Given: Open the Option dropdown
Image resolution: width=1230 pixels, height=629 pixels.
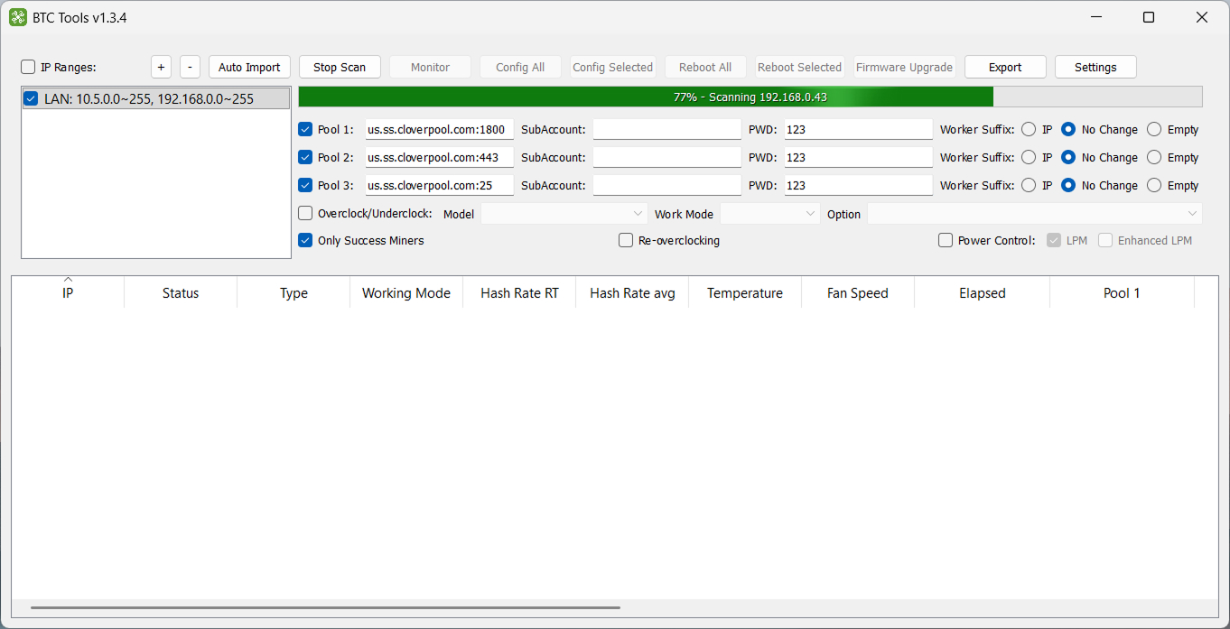Looking at the screenshot, I should coord(1035,214).
